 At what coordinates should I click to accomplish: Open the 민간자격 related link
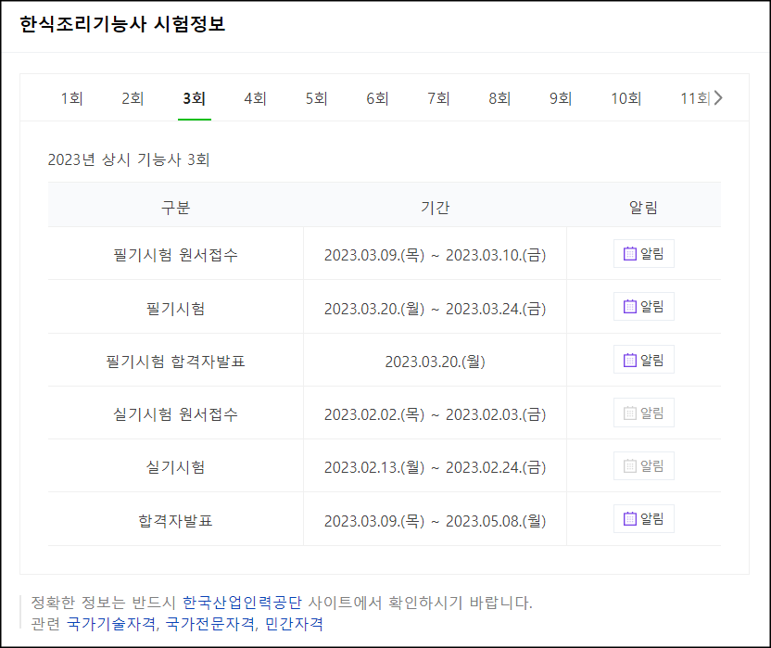coord(294,624)
